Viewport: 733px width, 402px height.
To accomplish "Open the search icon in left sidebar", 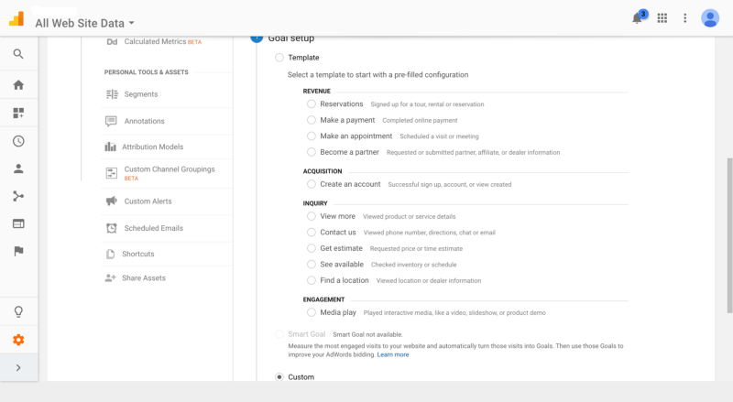I will click(18, 54).
